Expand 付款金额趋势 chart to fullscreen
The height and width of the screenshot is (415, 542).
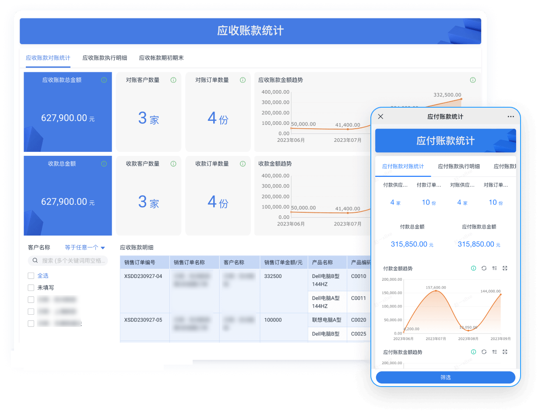[x=505, y=268]
